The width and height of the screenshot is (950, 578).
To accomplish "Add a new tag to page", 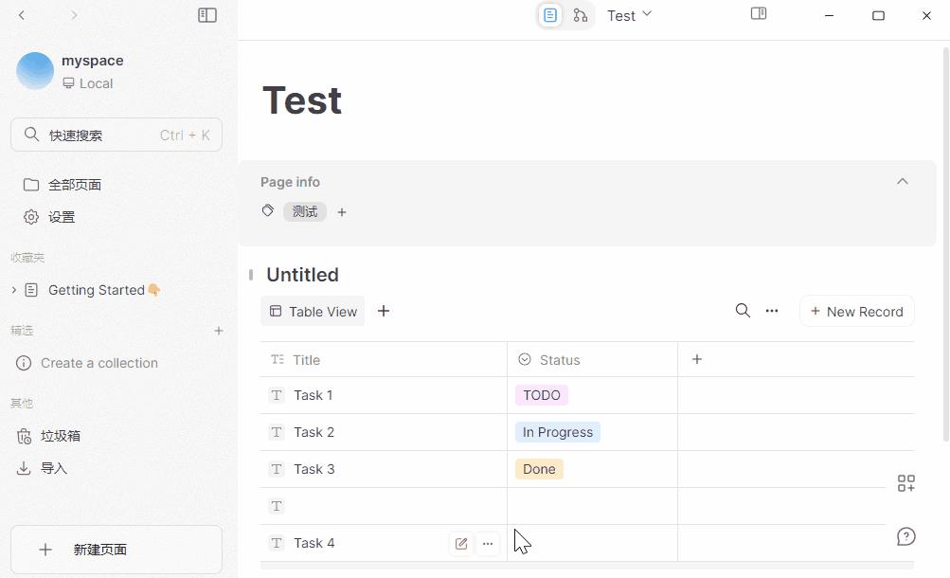I will click(x=342, y=212).
